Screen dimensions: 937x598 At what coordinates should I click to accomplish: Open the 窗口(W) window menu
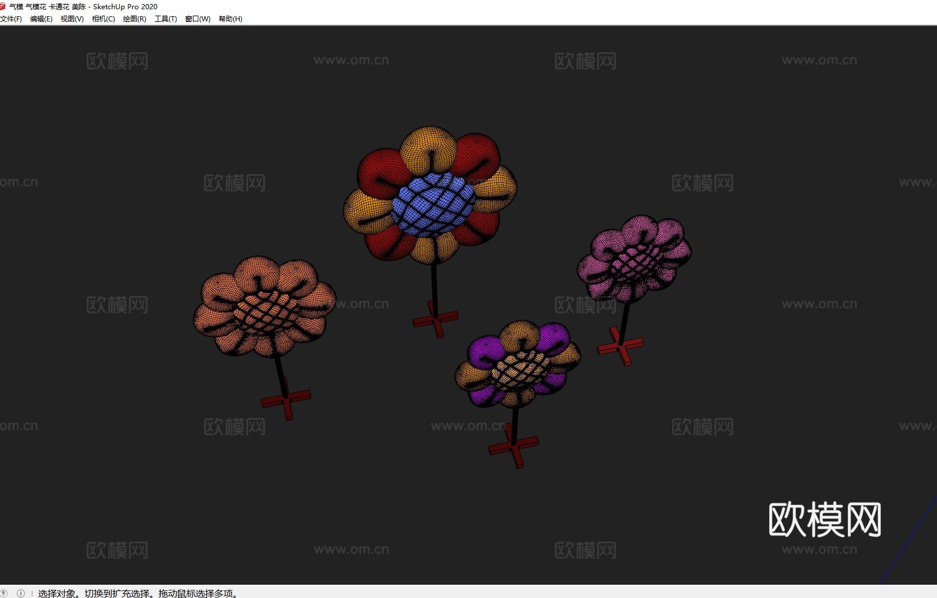[197, 19]
